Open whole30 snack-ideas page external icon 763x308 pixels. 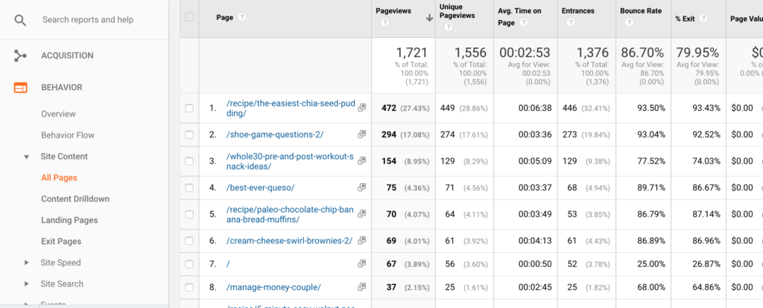361,161
